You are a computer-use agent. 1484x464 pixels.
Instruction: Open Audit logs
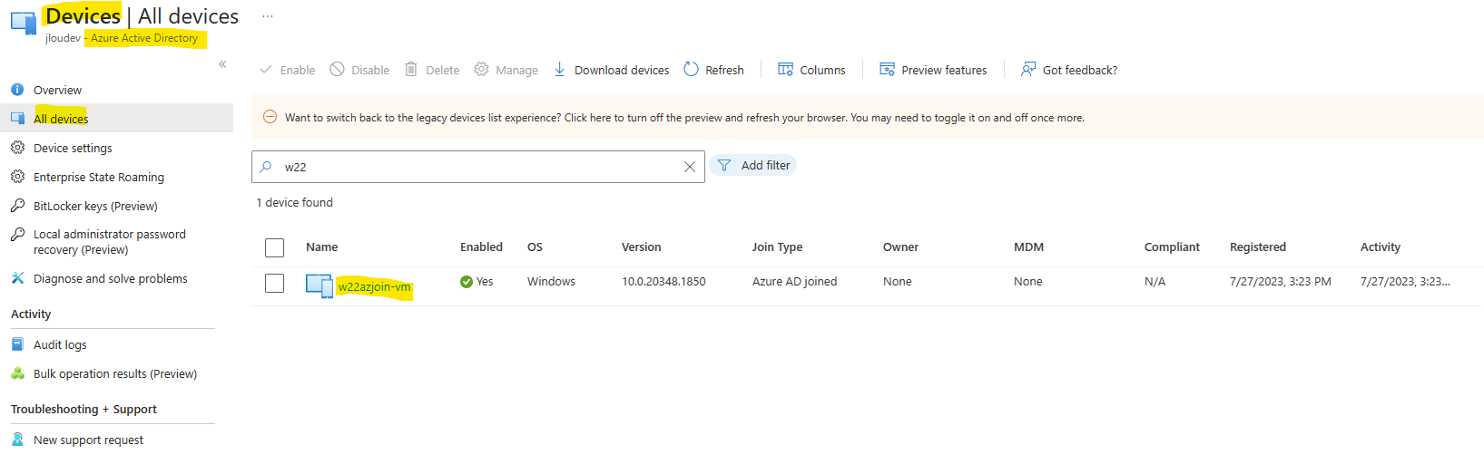(x=60, y=344)
